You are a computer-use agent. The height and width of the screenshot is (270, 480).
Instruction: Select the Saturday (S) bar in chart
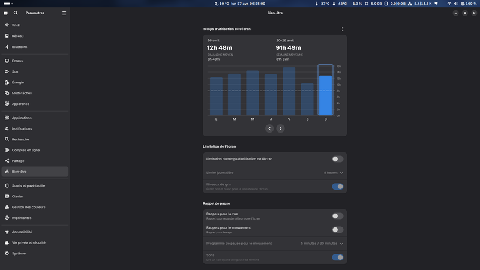point(307,100)
